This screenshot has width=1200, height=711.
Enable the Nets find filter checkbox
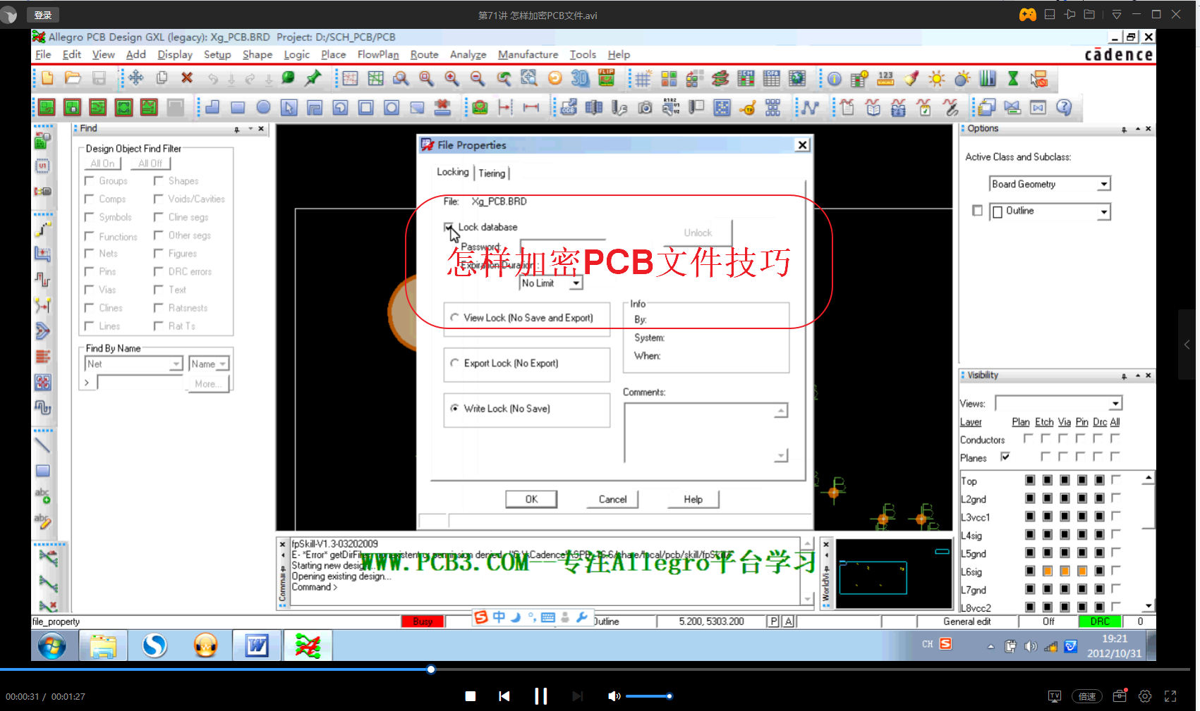90,254
